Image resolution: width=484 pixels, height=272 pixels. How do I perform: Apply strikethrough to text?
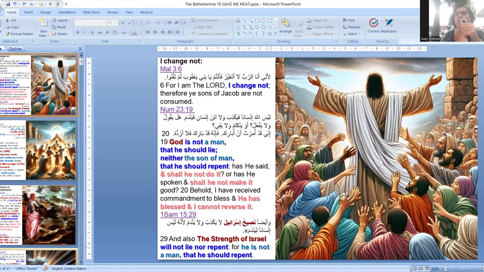pyautogui.click(x=99, y=32)
